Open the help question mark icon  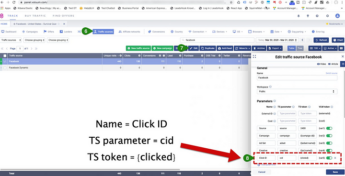pos(317,16)
